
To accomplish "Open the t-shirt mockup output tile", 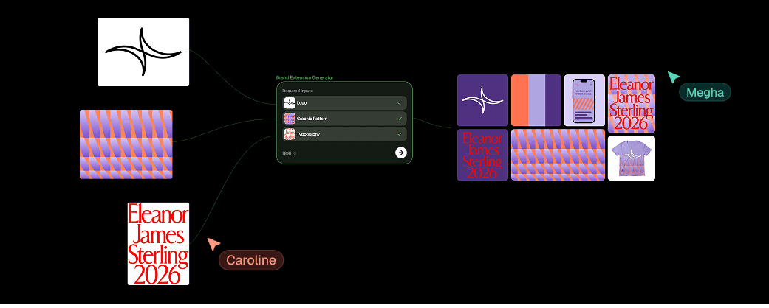I will [632, 158].
